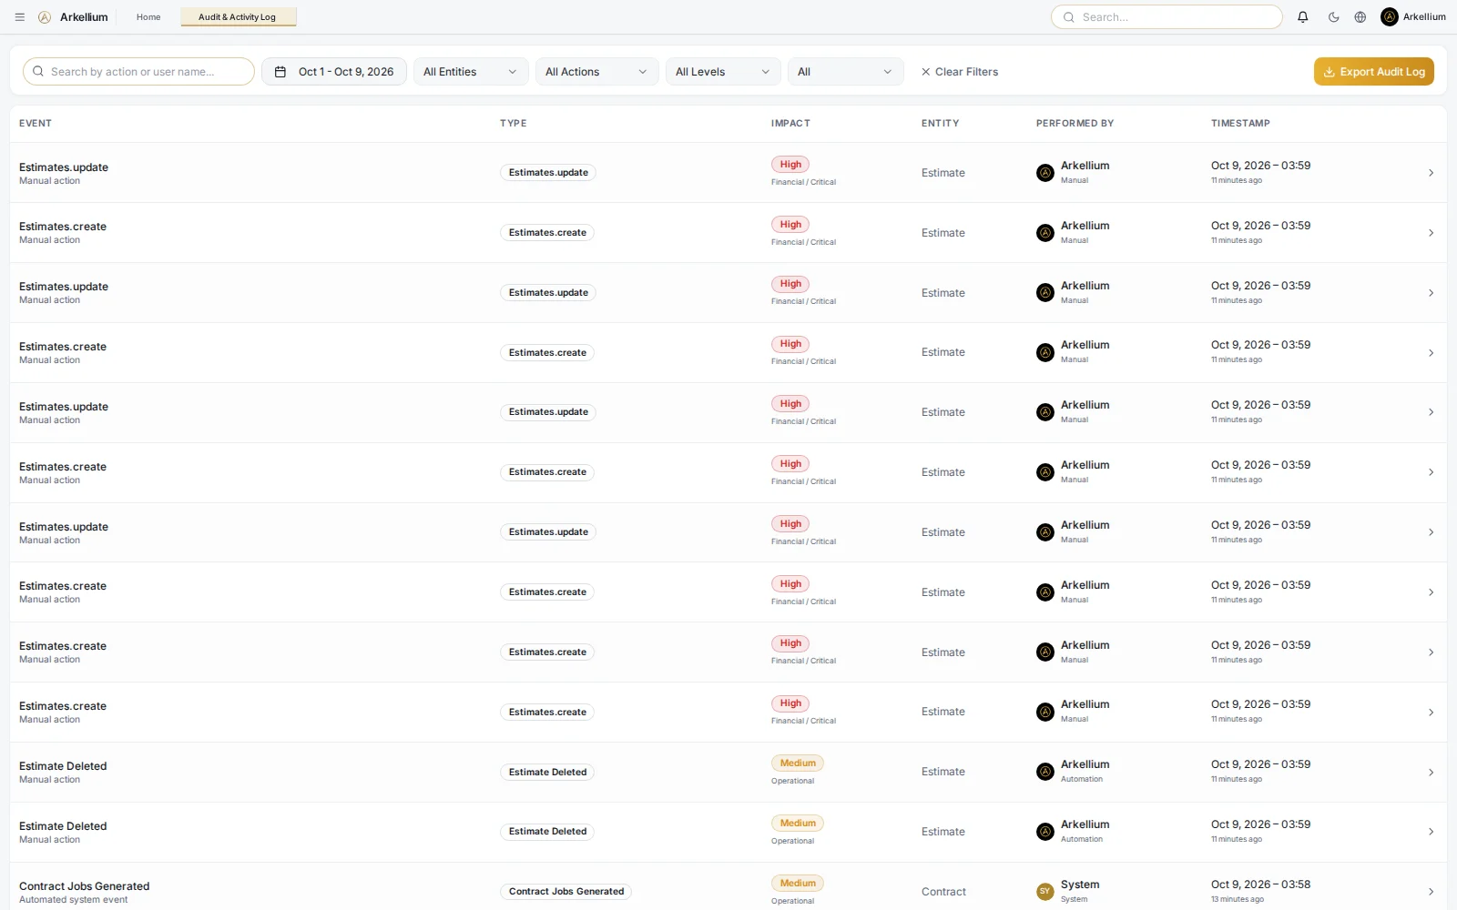1457x910 pixels.
Task: Click the EVENT column header
Action: [36, 124]
